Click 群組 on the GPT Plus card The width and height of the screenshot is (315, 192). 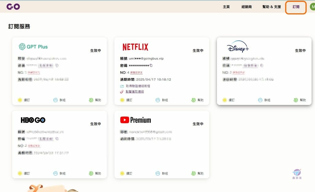59,100
